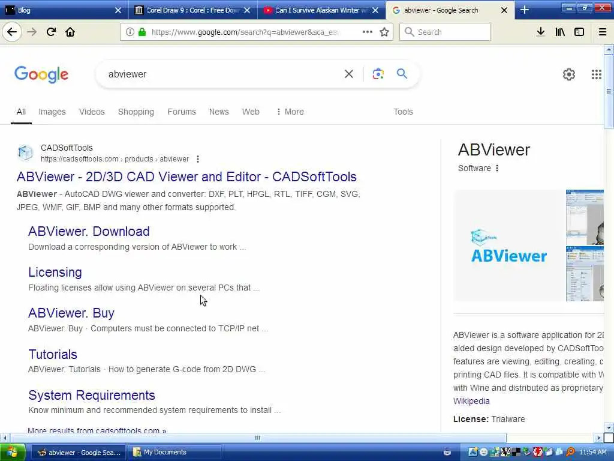614x461 pixels.
Task: Click abviewer - Google Search taskbar button
Action: [x=79, y=453]
